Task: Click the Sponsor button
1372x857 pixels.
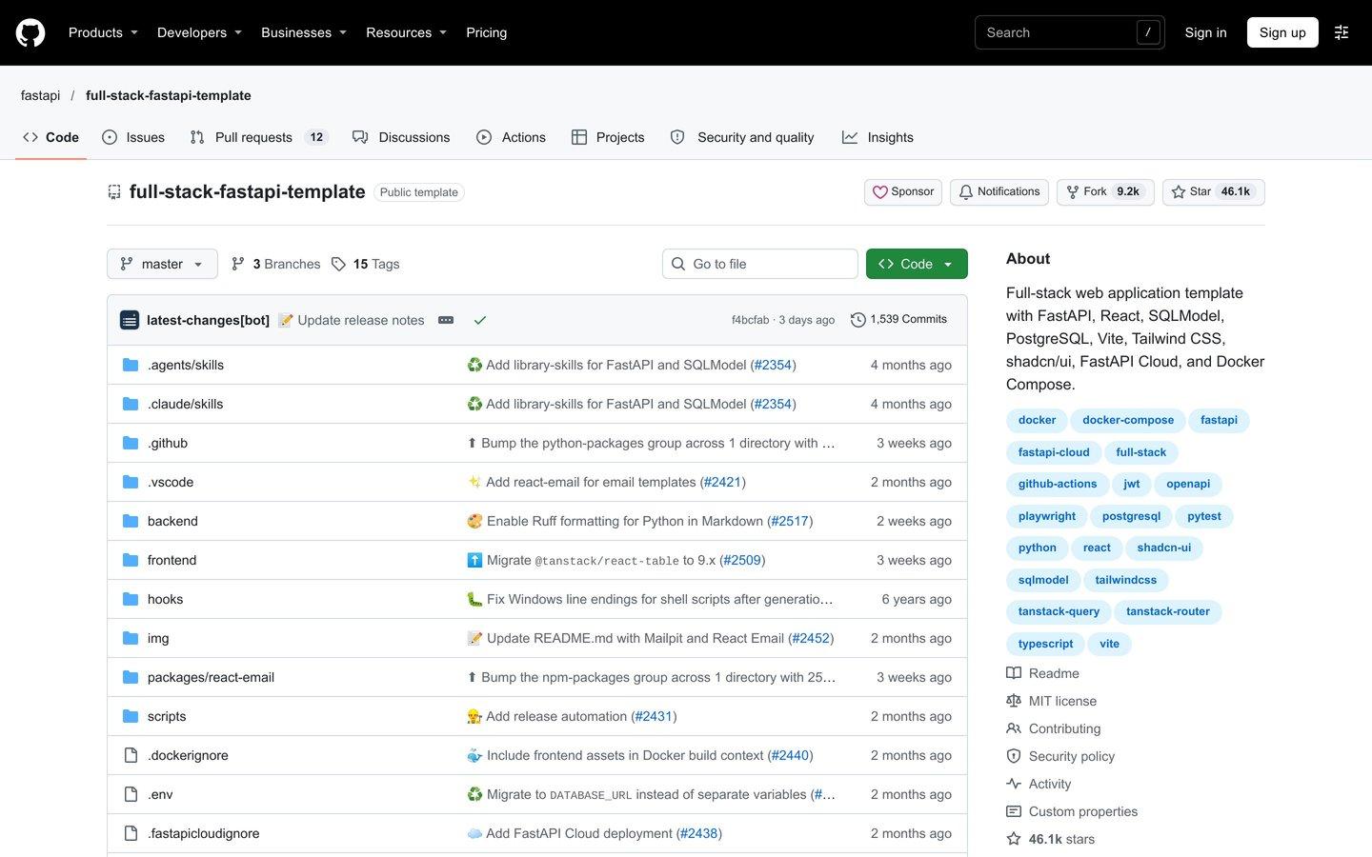Action: tap(903, 191)
